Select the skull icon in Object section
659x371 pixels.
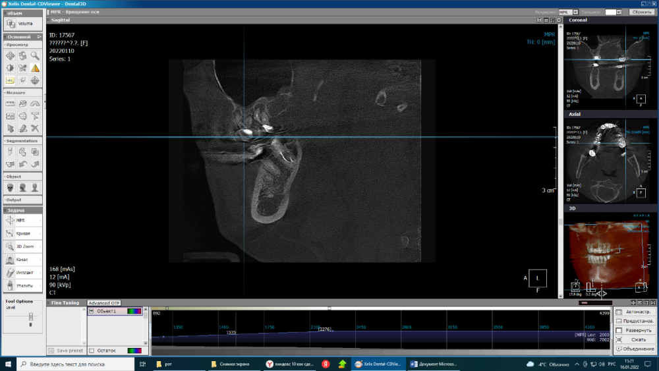[11, 187]
